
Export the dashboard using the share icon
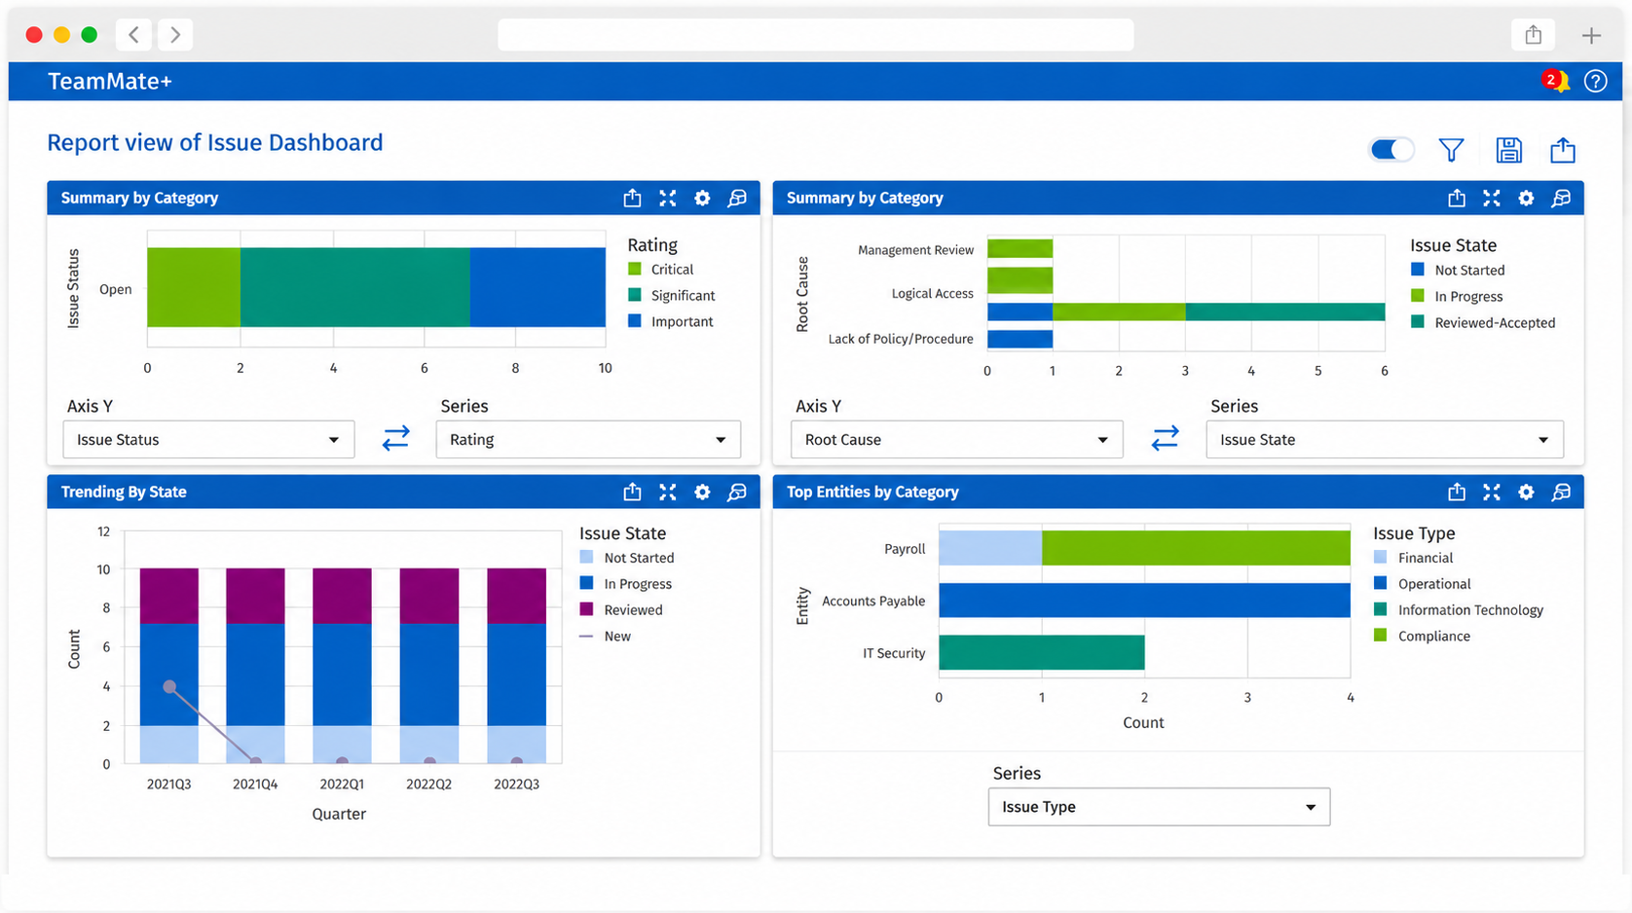[1563, 150]
